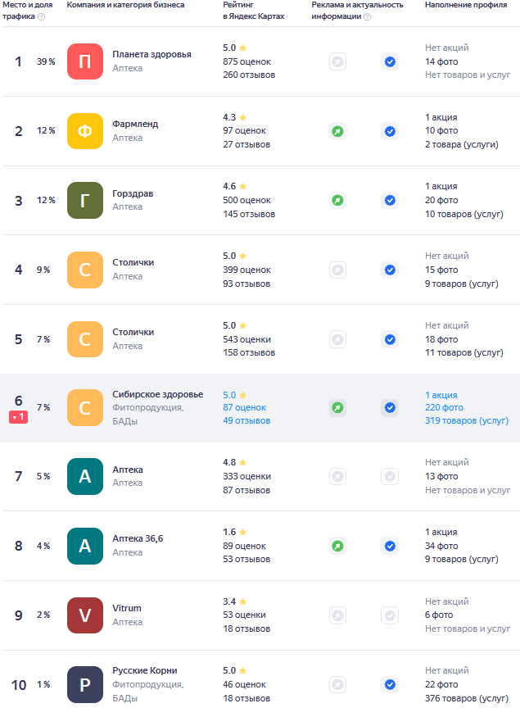
Task: Click the 39 % traffic share value
Action: tap(46, 61)
